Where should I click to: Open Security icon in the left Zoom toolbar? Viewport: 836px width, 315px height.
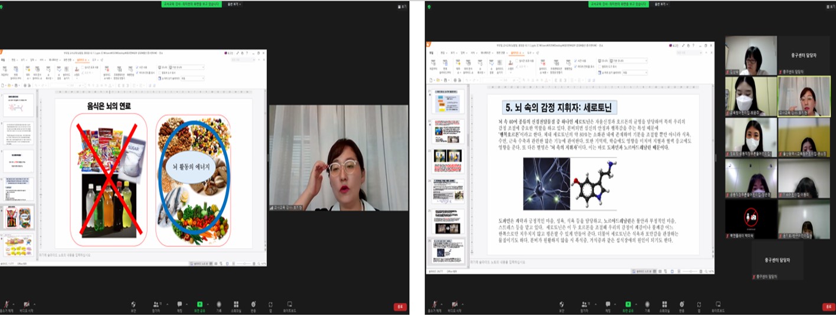pyautogui.click(x=133, y=304)
